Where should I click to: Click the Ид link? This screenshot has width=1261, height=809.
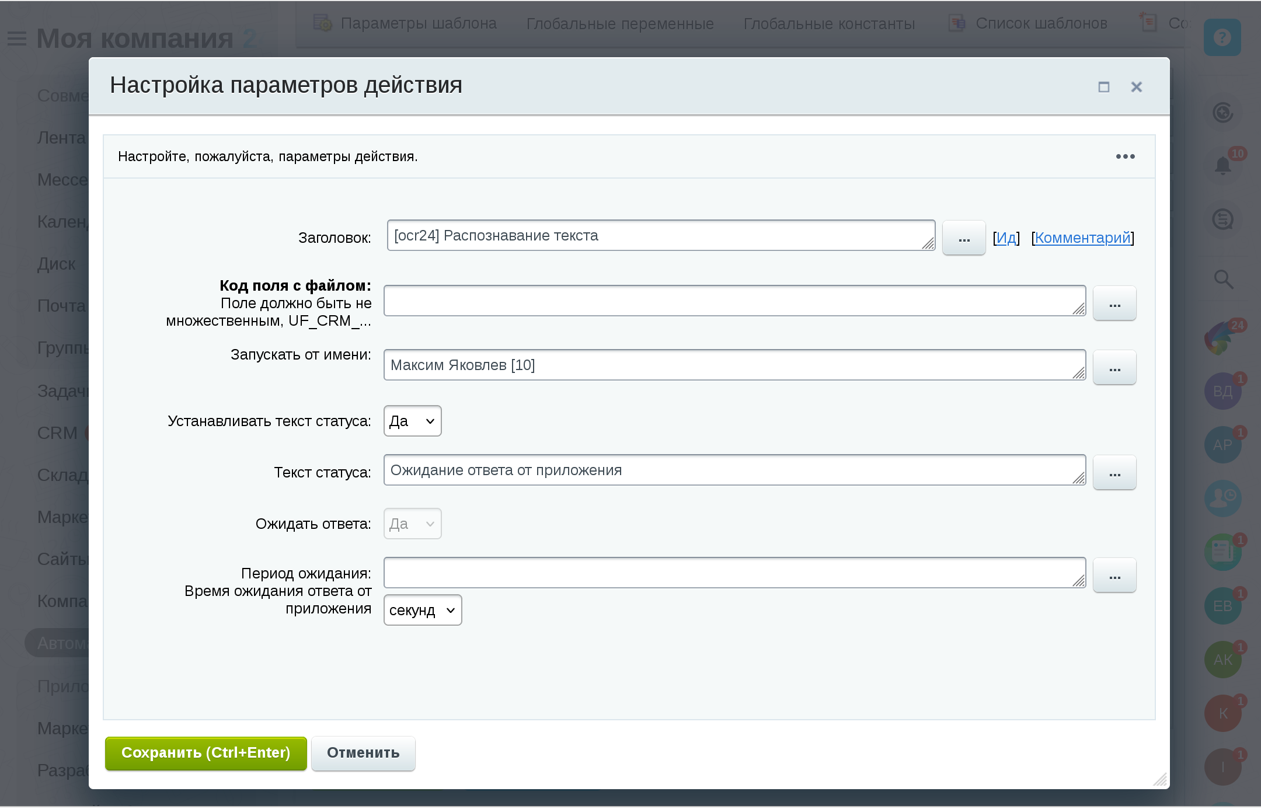pyautogui.click(x=1006, y=238)
